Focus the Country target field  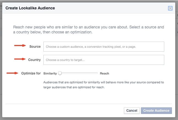104,60
